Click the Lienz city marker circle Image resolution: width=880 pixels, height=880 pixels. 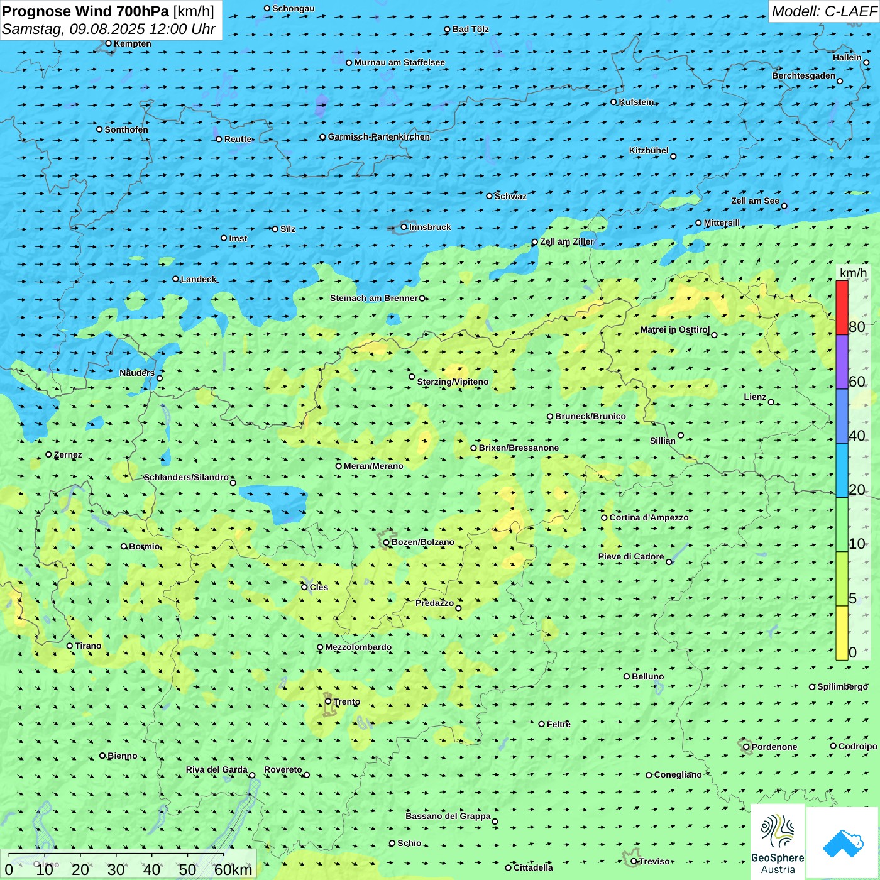771,402
